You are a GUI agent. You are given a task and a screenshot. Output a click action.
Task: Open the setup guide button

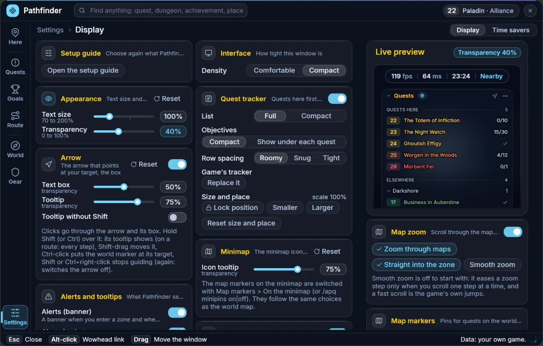[x=83, y=70]
